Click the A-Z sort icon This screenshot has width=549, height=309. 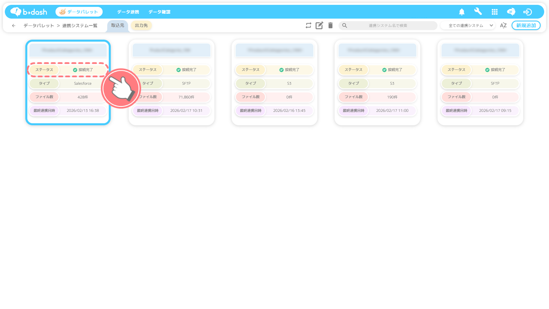pos(503,25)
